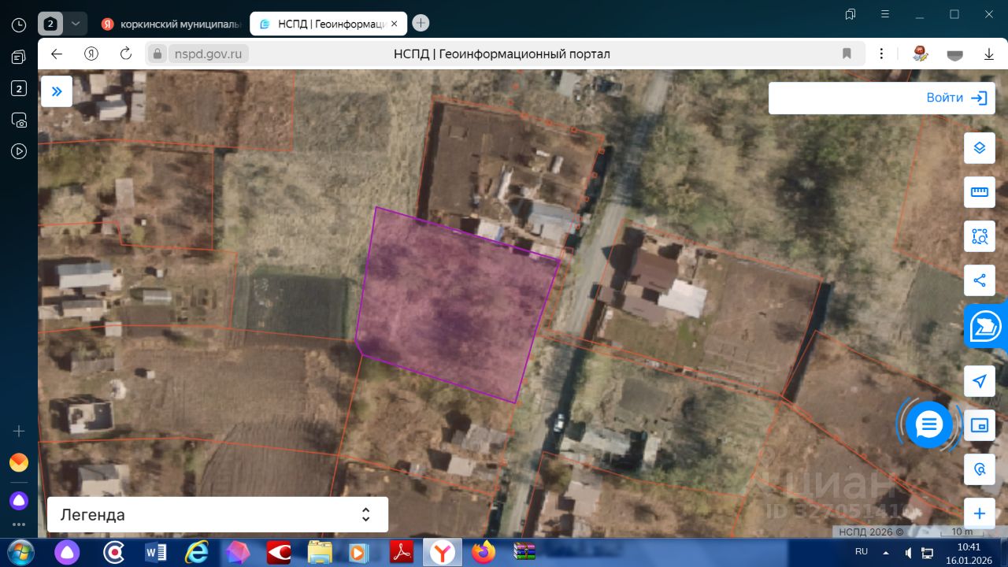Open Alice assistant from the taskbar
Screen dimensions: 1008x567
coord(69,552)
